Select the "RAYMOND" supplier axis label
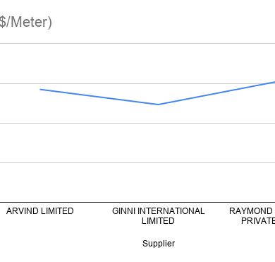275x262 pixels. [251, 211]
